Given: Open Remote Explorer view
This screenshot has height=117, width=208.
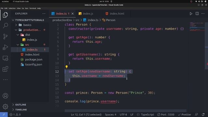Looking at the screenshot, I should 5,58.
